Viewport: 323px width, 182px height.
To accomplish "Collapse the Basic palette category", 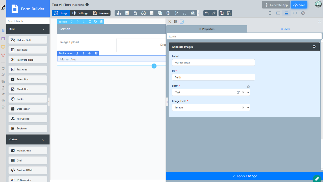I will 43,29.
